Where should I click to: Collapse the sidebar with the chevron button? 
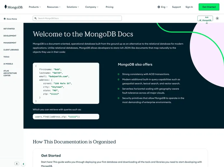click(x=23, y=164)
